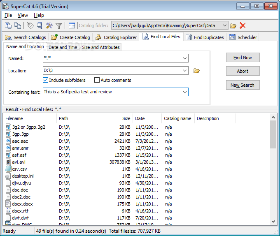Click the icon of desktop.ini file
This screenshot has height=236, width=280.
click(x=8, y=176)
